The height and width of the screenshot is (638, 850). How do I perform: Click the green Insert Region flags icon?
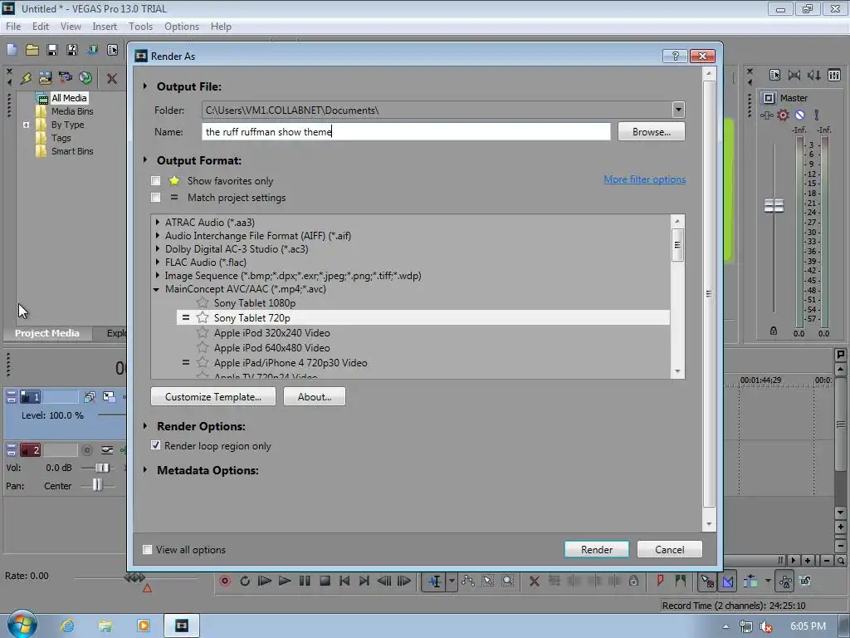tap(681, 581)
